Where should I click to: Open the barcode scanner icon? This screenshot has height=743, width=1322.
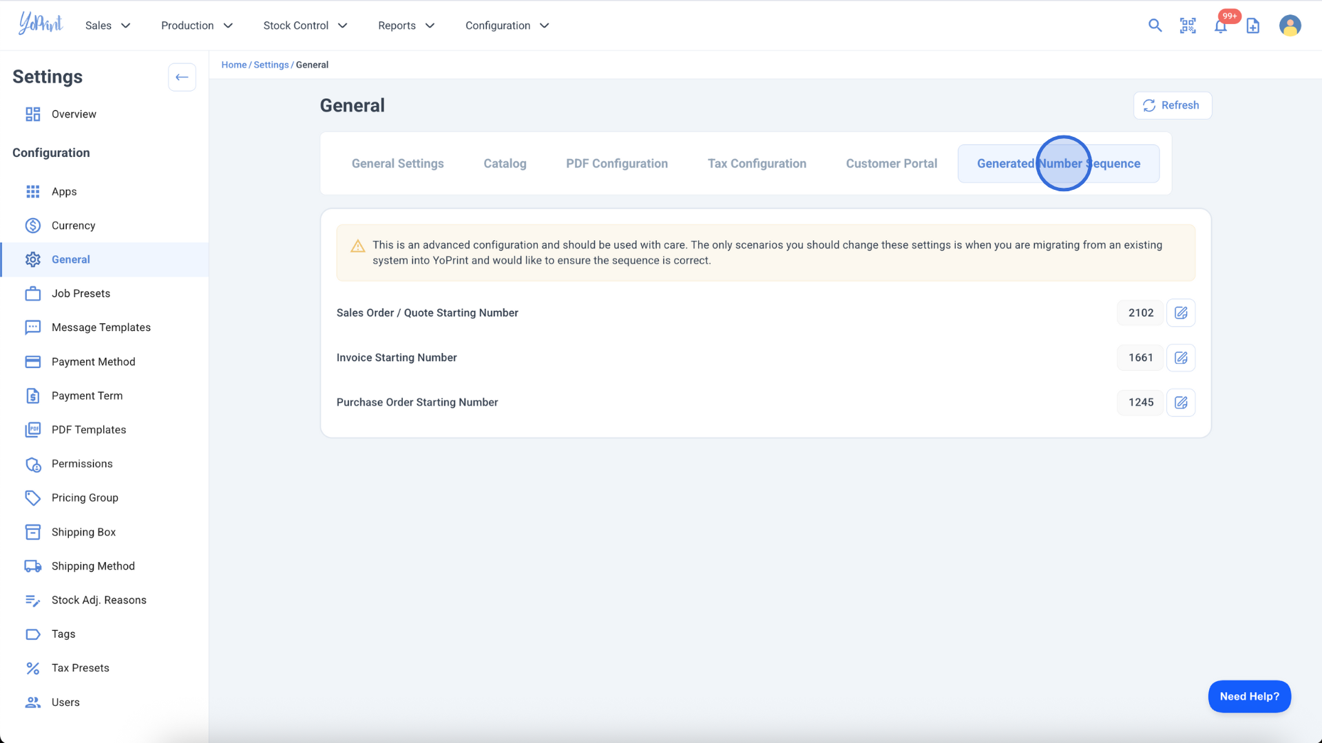(x=1188, y=25)
